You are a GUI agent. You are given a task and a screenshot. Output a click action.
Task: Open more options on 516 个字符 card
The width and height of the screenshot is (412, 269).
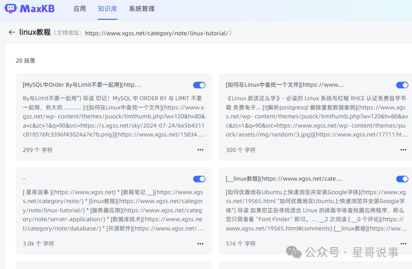pos(403,244)
